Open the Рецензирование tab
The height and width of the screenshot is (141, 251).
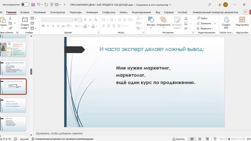point(141,12)
